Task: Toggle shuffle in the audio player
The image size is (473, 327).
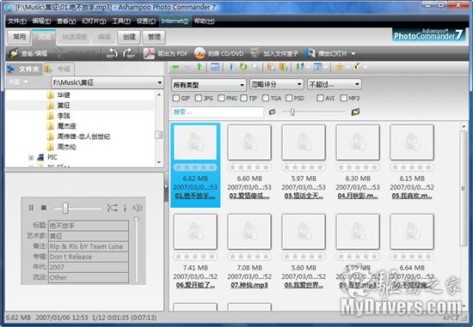Action: [112, 208]
